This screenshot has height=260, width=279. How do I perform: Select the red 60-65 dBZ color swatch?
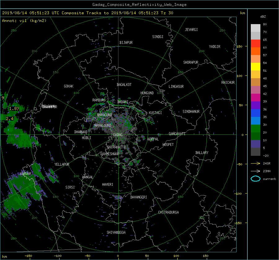[x=255, y=44]
